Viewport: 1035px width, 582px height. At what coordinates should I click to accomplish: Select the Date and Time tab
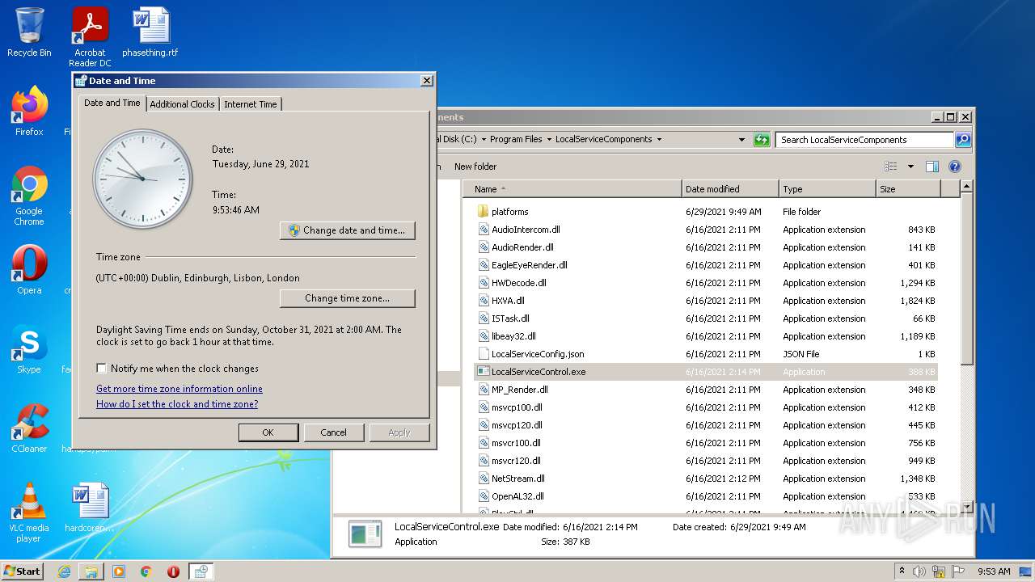112,103
